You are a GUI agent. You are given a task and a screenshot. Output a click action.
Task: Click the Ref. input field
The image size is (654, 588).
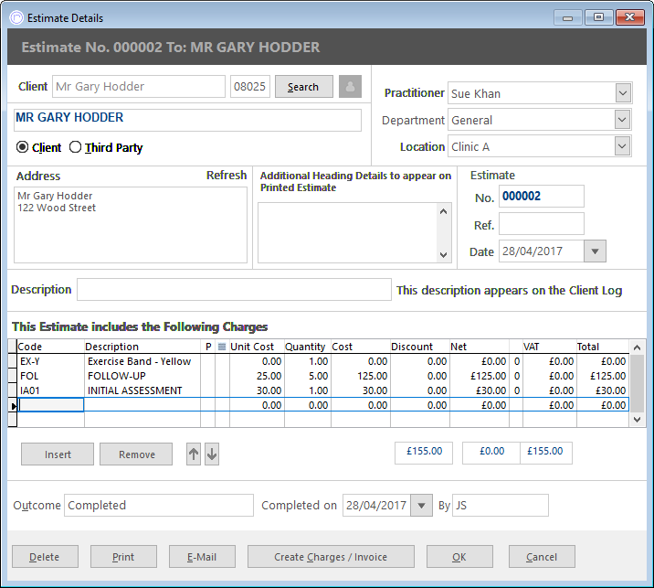pos(542,224)
